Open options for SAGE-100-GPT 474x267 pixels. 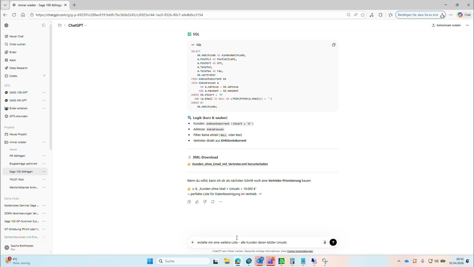44,92
